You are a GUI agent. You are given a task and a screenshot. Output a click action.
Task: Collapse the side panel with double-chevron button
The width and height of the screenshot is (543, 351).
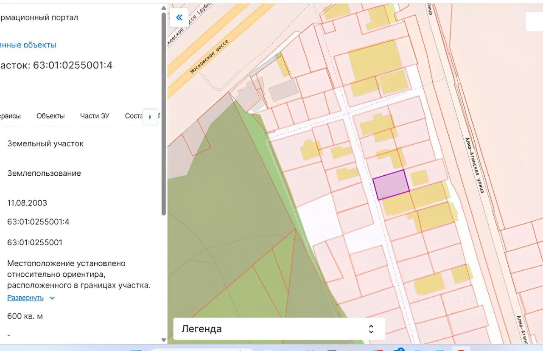coord(179,17)
